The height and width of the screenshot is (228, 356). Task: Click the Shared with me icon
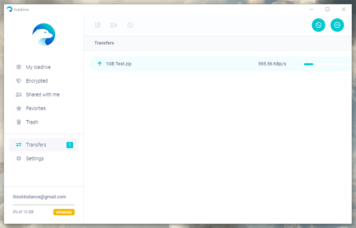point(18,94)
